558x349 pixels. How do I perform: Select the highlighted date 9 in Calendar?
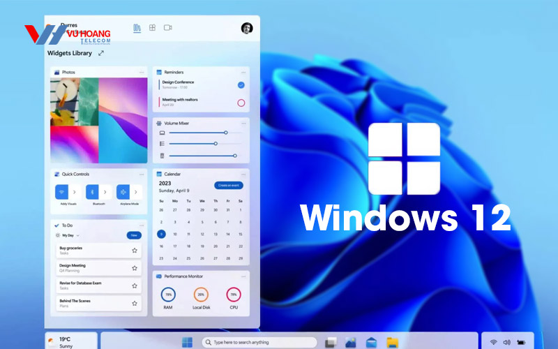click(x=161, y=234)
